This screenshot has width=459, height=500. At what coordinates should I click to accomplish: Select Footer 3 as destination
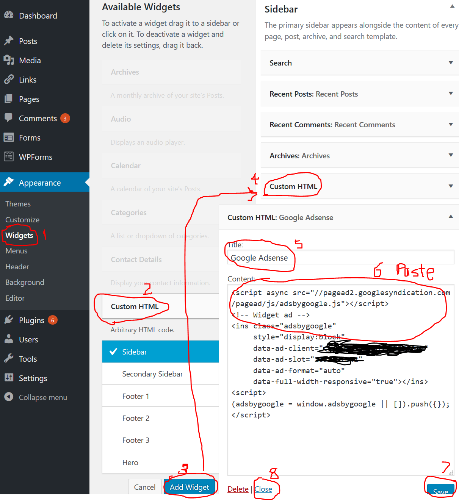point(160,440)
